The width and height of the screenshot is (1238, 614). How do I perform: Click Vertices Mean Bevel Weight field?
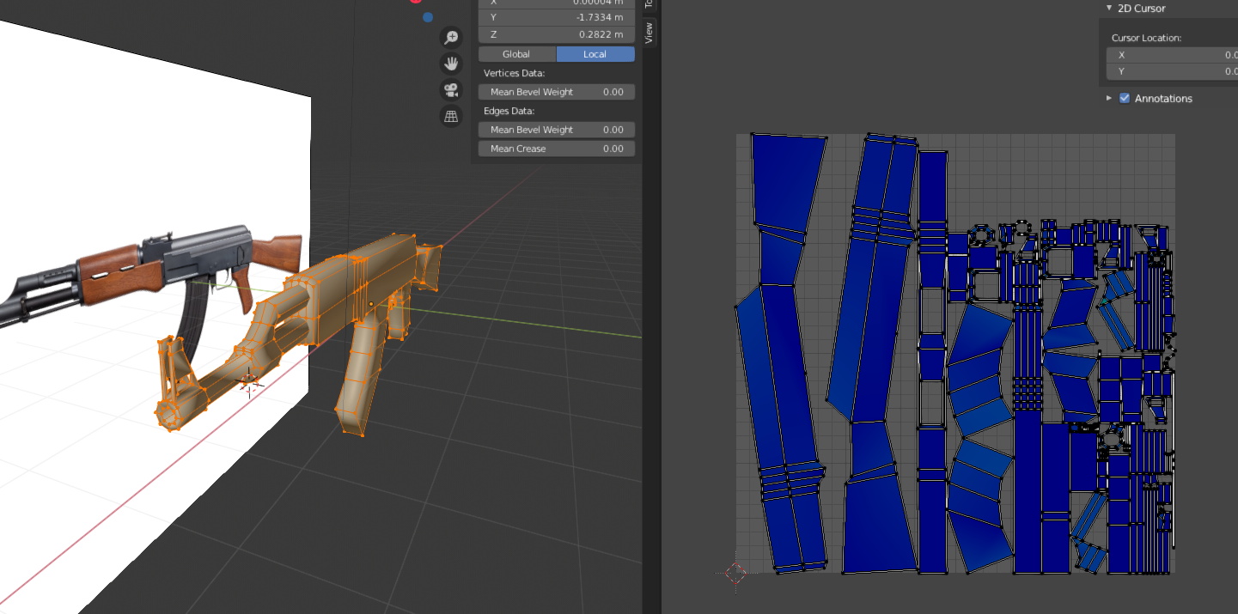[x=557, y=92]
